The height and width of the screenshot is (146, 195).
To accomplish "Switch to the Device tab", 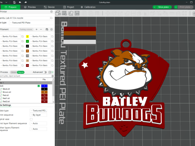I will [x=49, y=7].
